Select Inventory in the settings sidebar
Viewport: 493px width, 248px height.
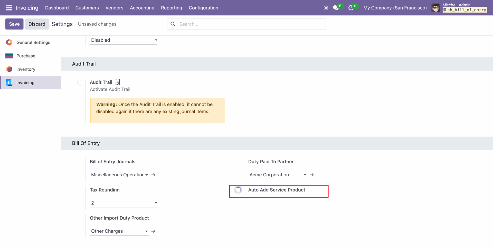tap(26, 69)
